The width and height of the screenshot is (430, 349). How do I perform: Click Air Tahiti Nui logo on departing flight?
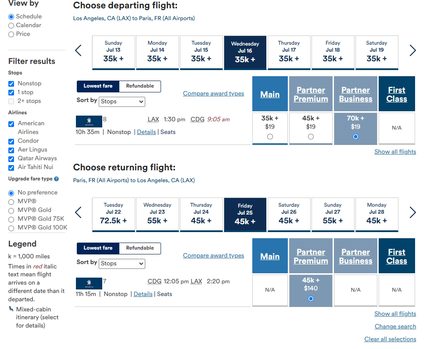click(89, 122)
